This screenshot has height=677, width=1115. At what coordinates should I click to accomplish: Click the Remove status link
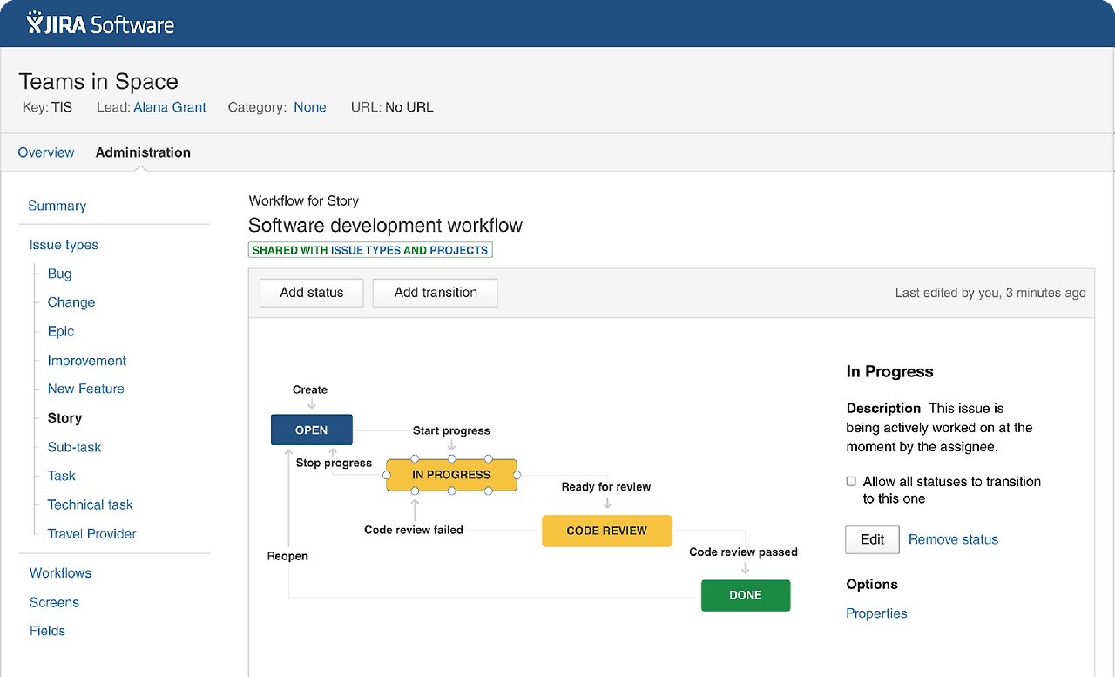953,539
